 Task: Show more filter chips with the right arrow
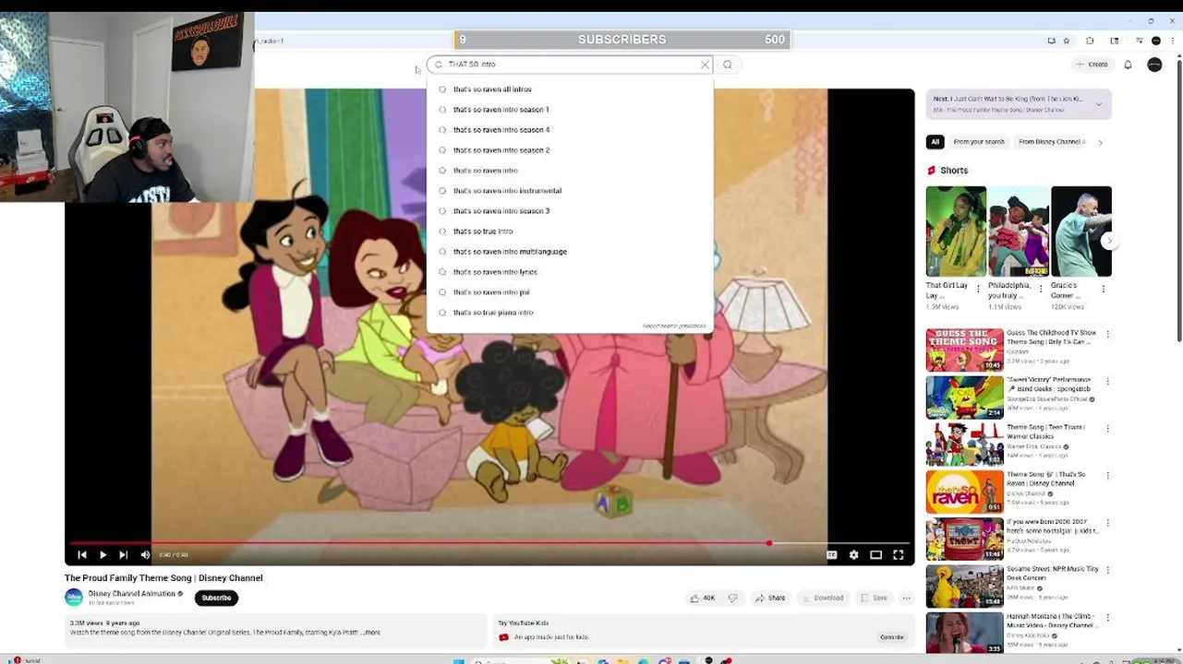tap(1101, 142)
